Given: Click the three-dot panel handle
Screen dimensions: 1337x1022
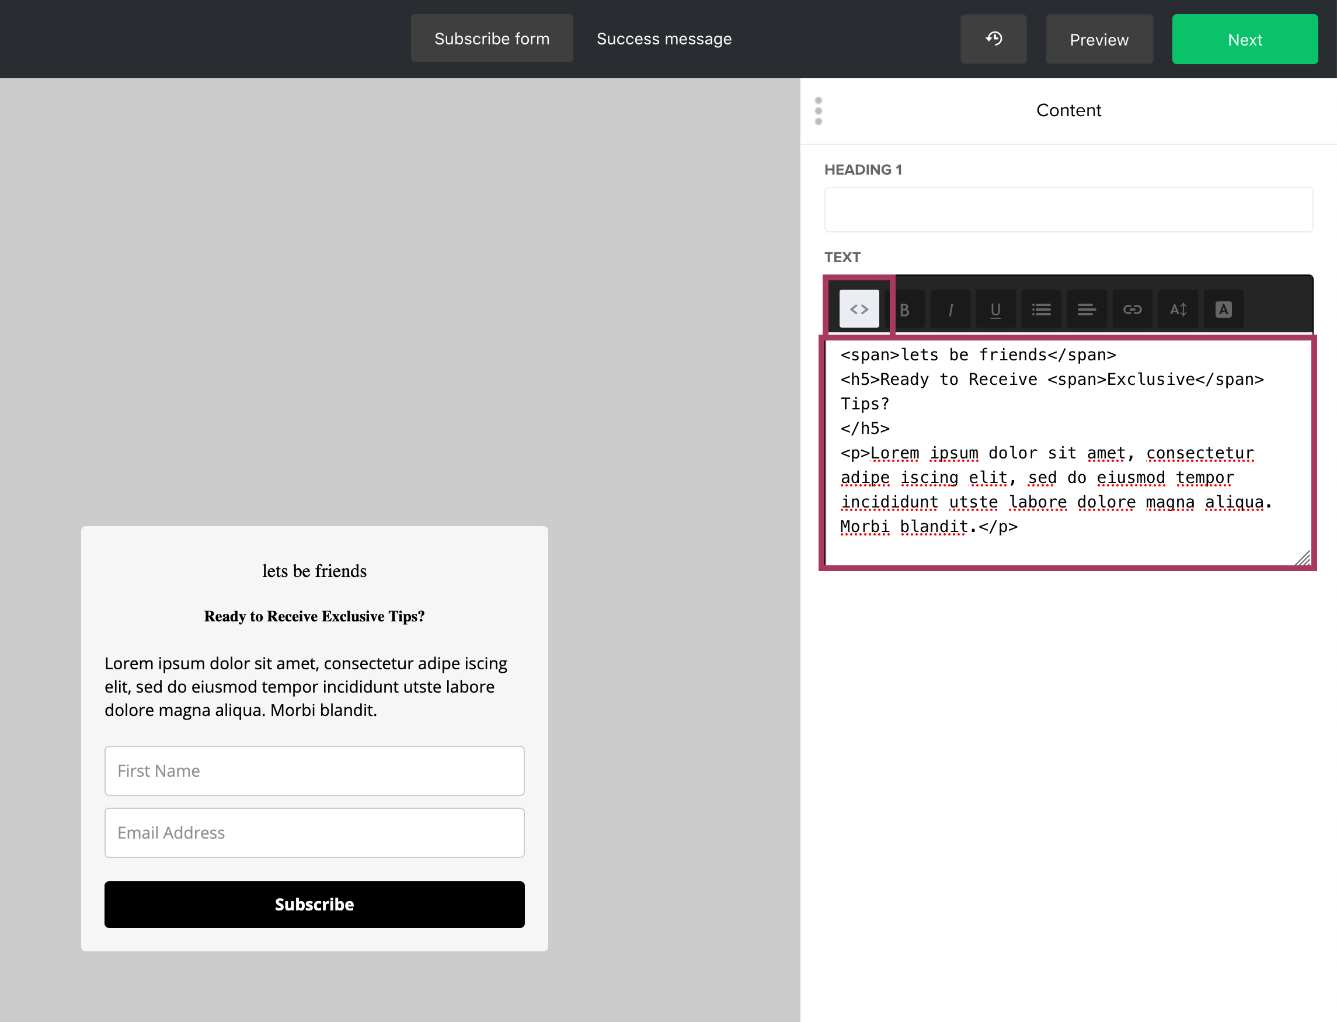Looking at the screenshot, I should (x=819, y=111).
